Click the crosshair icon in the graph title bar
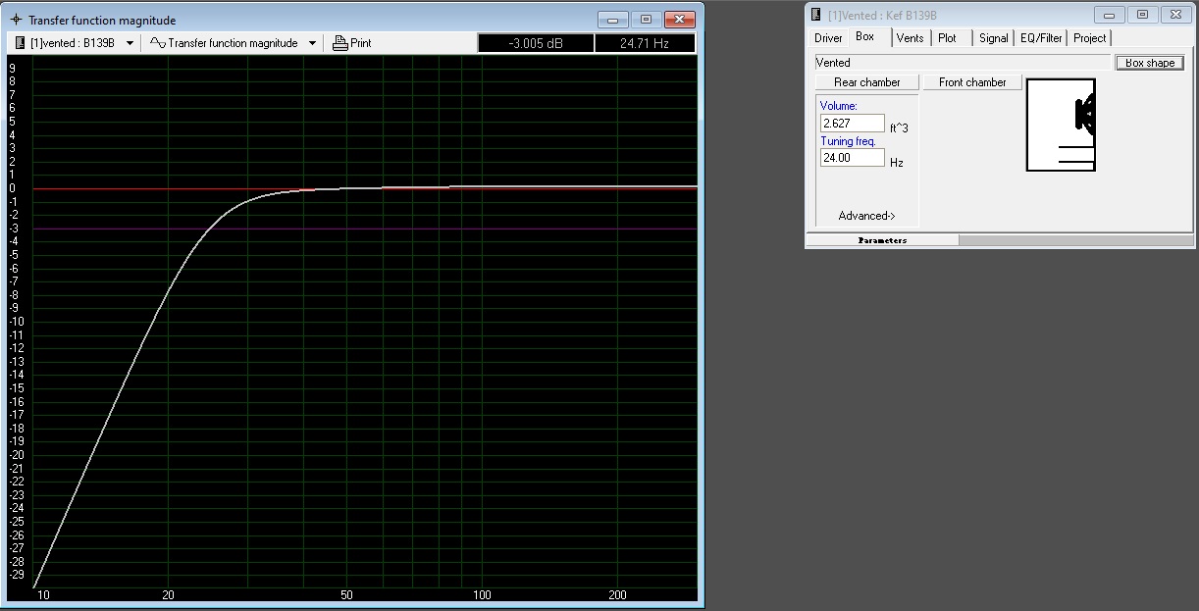Image resolution: width=1199 pixels, height=611 pixels. coord(16,20)
